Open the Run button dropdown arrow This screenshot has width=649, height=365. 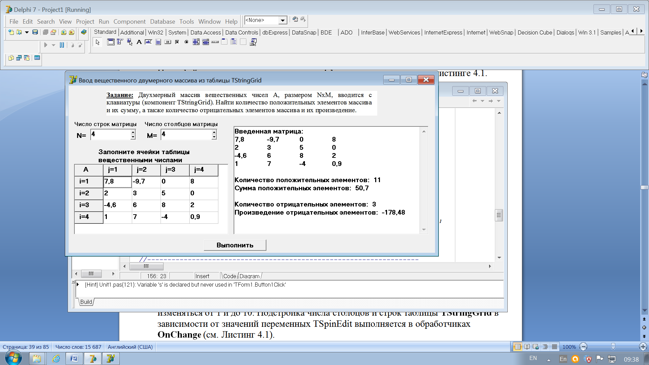pos(53,45)
